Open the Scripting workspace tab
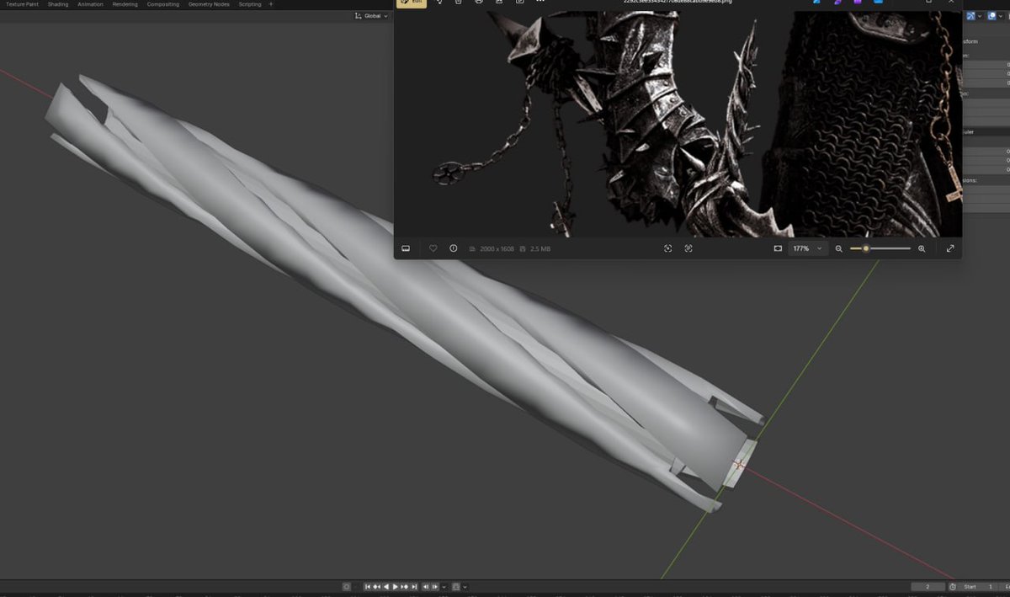The image size is (1010, 597). [250, 4]
